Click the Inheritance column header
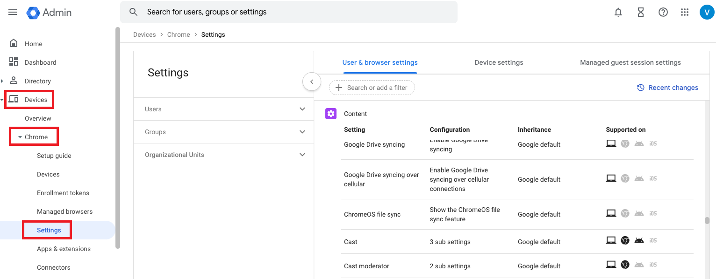716x279 pixels. pos(534,129)
